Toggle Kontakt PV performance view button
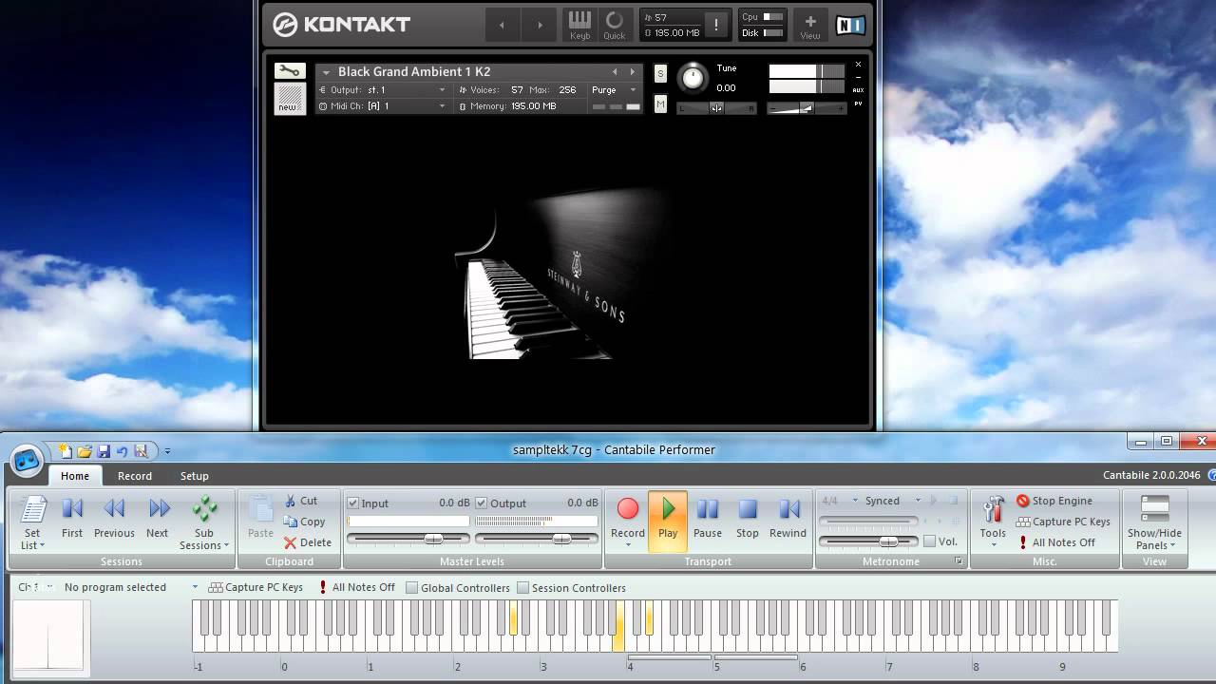 click(858, 104)
